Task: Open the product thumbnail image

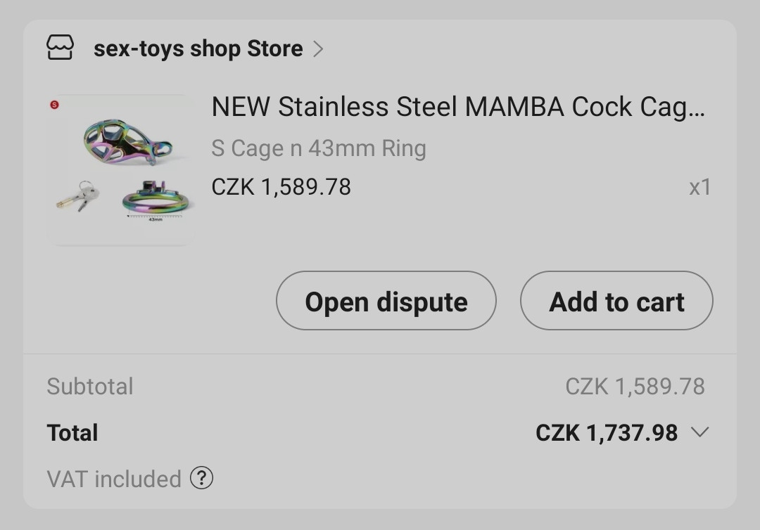Action: coord(121,169)
